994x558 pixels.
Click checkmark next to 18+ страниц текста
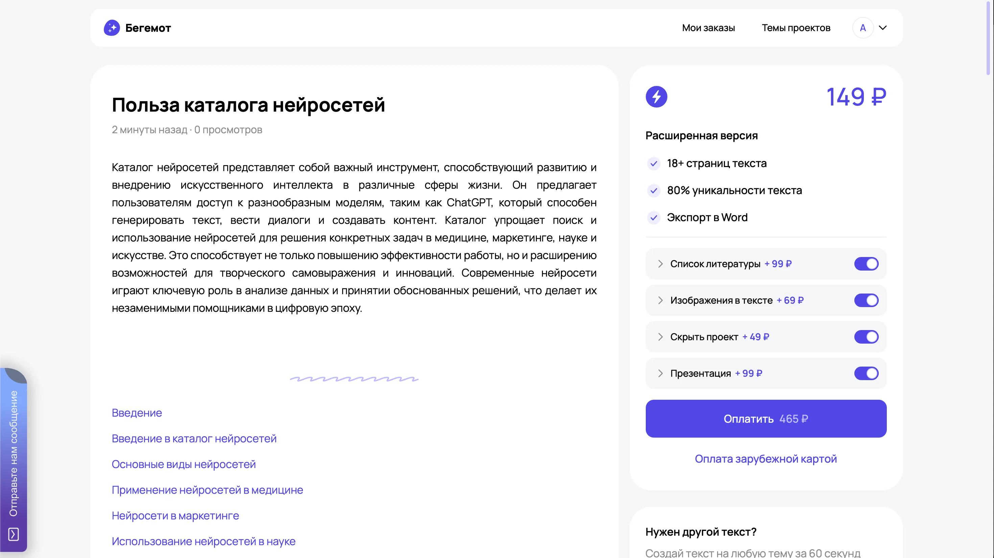pos(654,164)
